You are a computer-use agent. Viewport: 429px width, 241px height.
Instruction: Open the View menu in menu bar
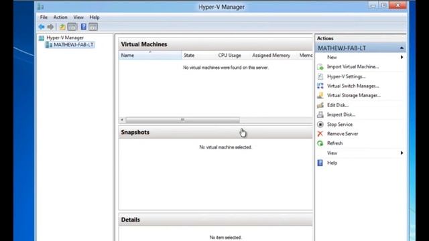click(78, 17)
